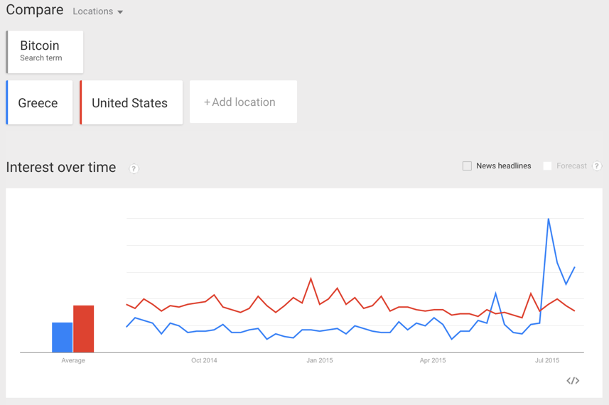Open help icon next to Interest over time
Screen dimensions: 609x405
point(134,168)
